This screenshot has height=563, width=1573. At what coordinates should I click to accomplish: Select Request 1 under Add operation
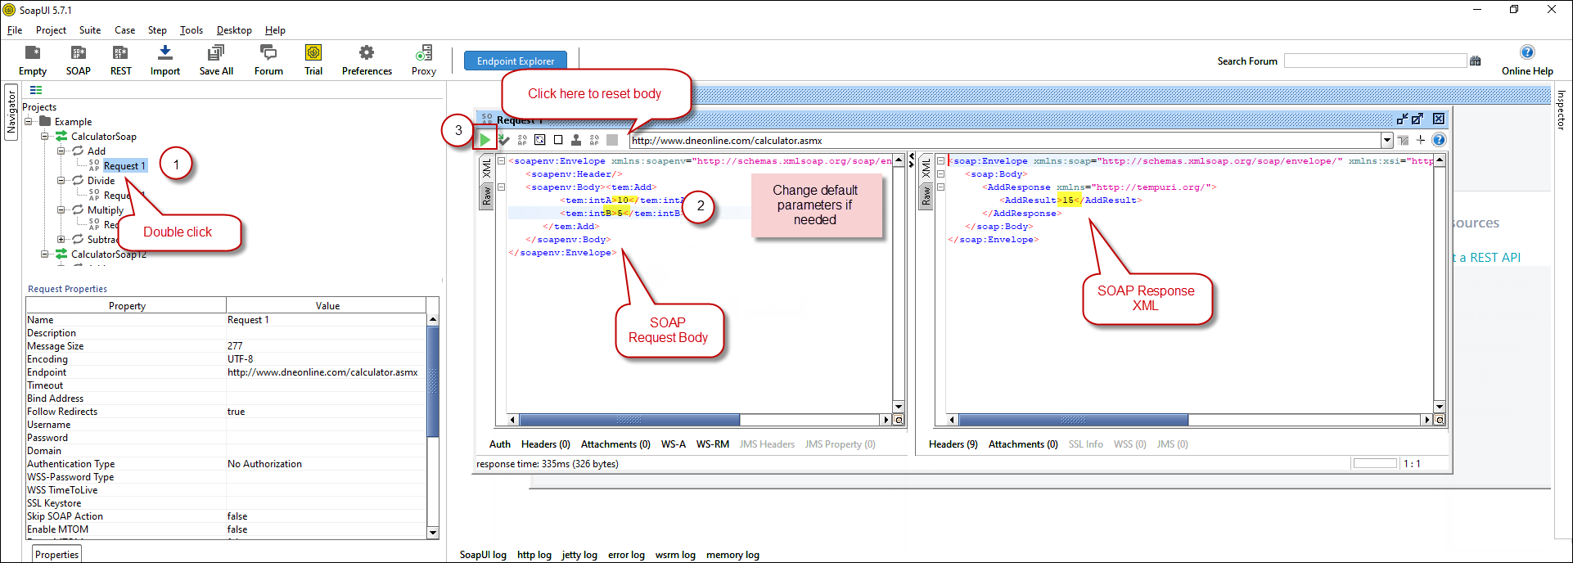pyautogui.click(x=124, y=165)
